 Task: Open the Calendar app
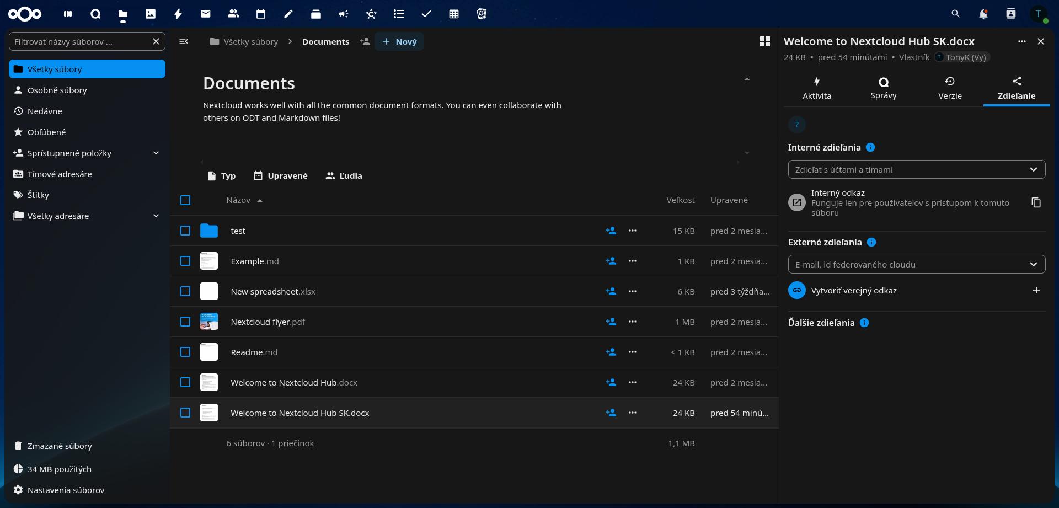tap(261, 14)
